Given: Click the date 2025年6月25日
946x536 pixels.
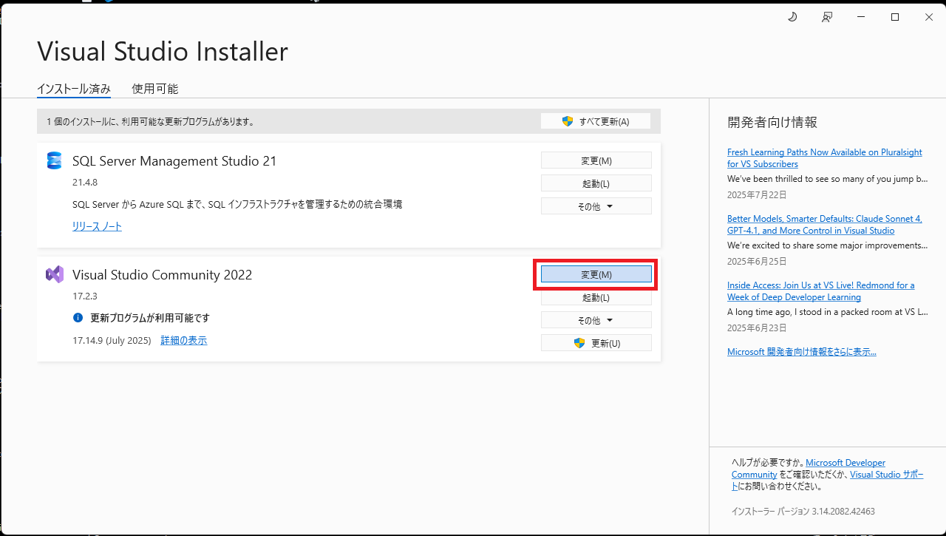Looking at the screenshot, I should tap(757, 262).
